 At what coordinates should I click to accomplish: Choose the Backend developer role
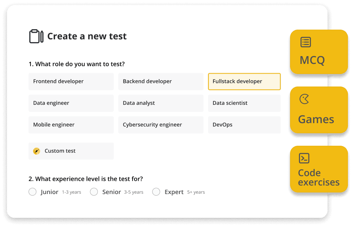(x=161, y=81)
